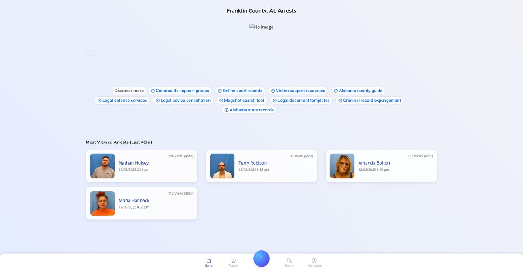Open the Search tab in bottom bar
The height and width of the screenshot is (270, 523).
(289, 262)
